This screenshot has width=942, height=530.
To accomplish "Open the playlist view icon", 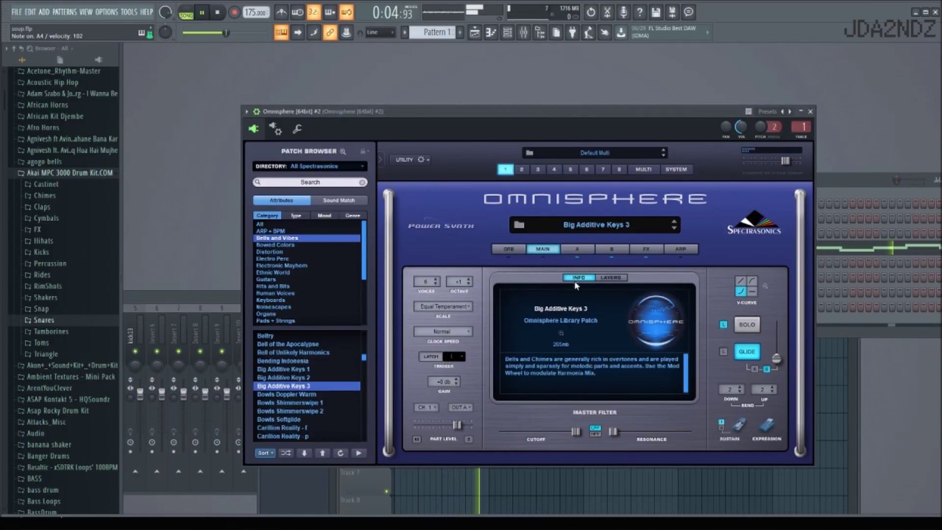I will pos(475,32).
